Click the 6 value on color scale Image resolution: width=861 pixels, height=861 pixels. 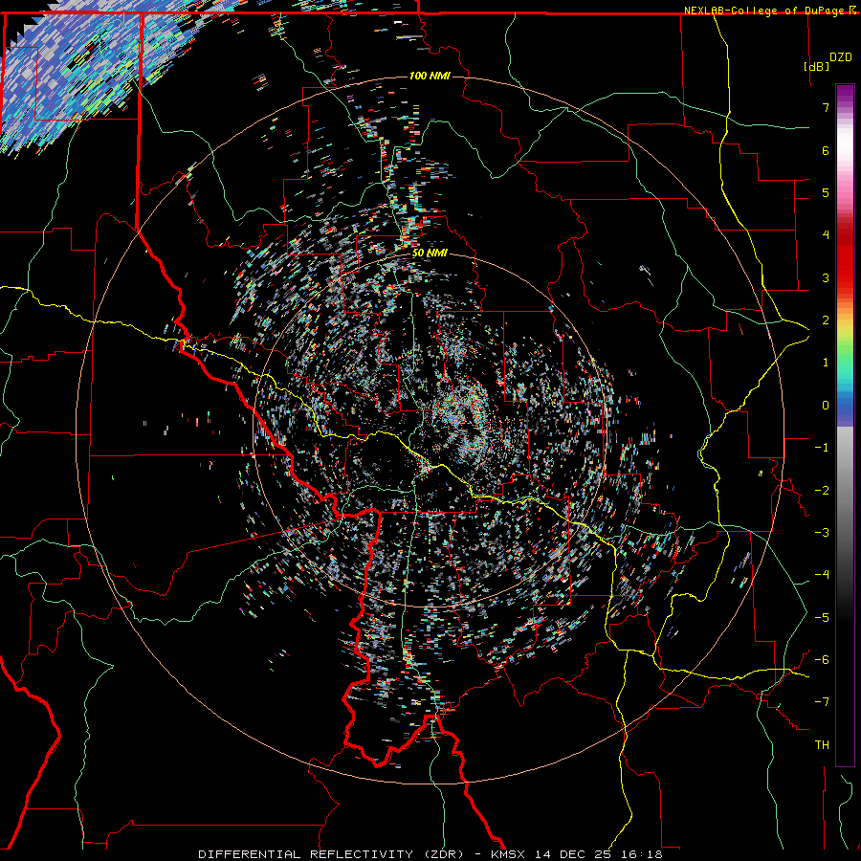pos(826,150)
